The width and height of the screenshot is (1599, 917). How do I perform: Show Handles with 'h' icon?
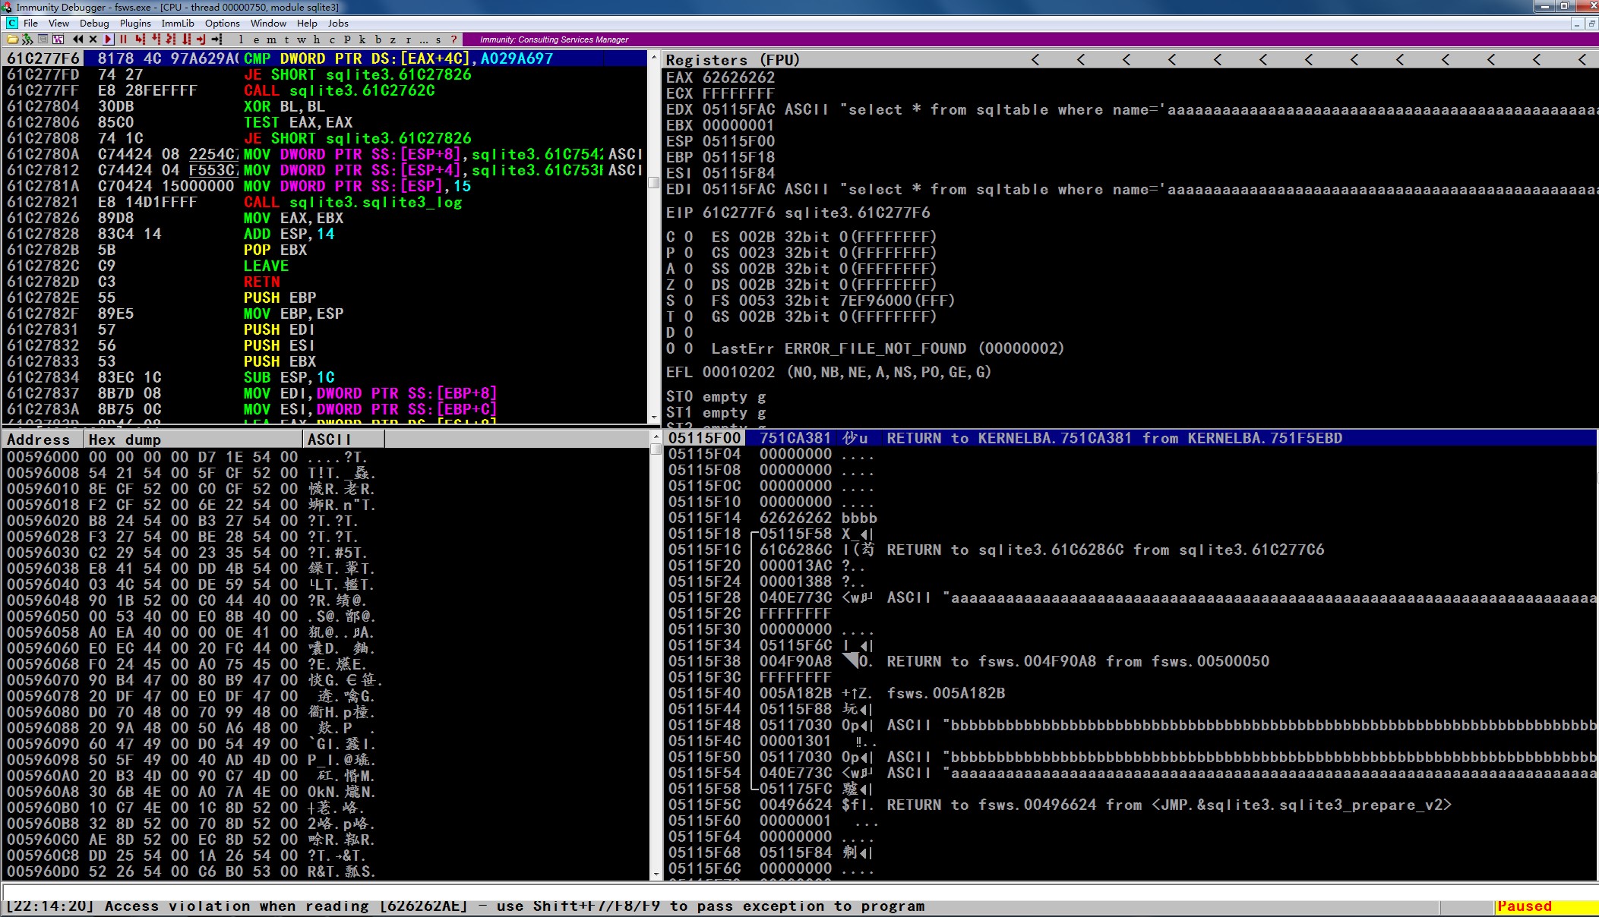[316, 39]
